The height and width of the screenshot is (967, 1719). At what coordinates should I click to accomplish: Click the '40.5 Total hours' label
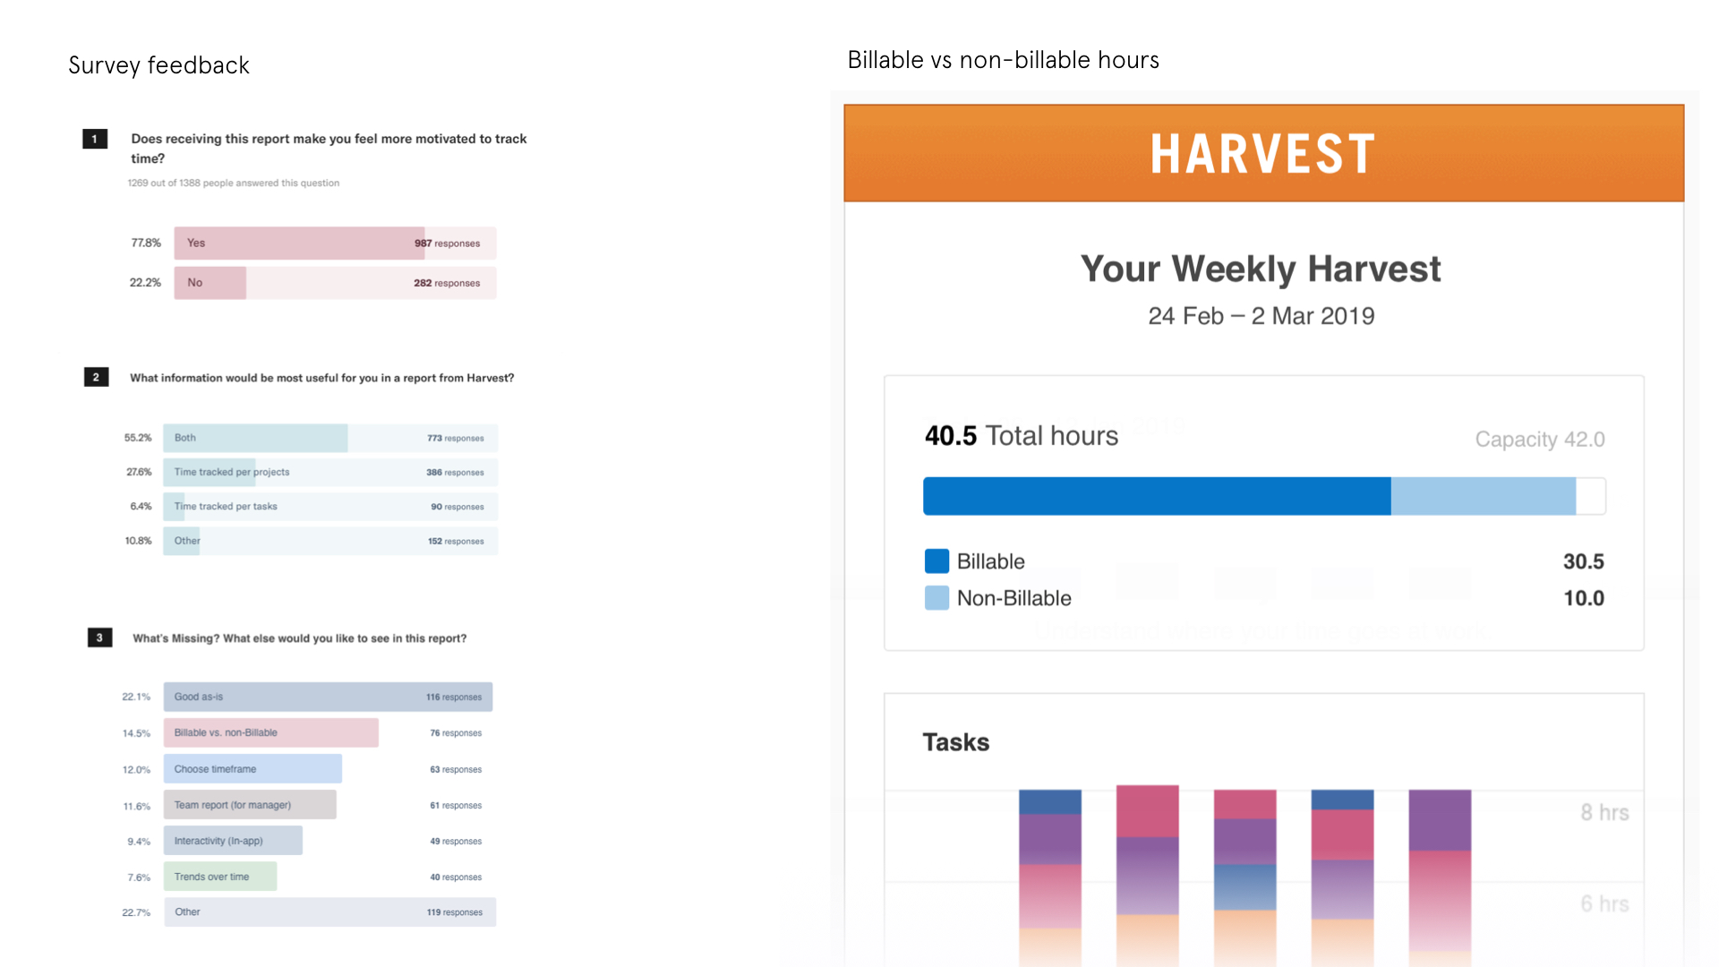(1022, 436)
